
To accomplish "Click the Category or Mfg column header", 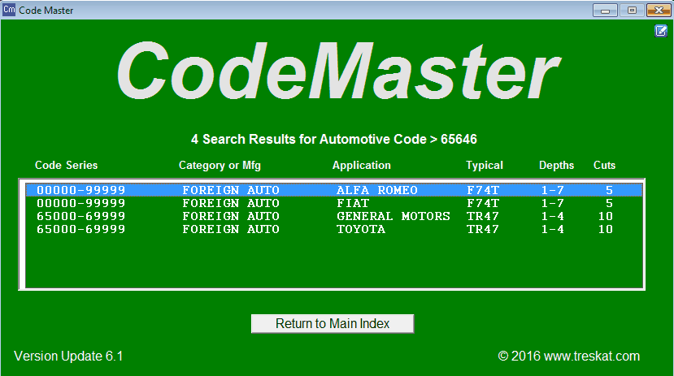I will tap(219, 165).
